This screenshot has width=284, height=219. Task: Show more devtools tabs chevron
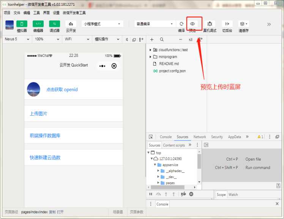pos(247,137)
